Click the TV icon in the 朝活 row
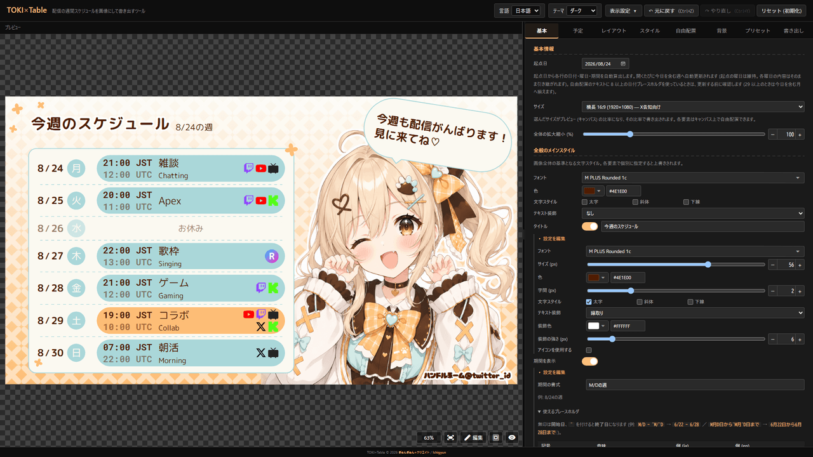Image resolution: width=813 pixels, height=457 pixels. tap(273, 353)
